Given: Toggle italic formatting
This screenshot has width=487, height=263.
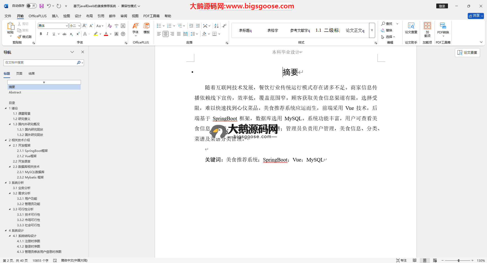Looking at the screenshot, I should 47,34.
